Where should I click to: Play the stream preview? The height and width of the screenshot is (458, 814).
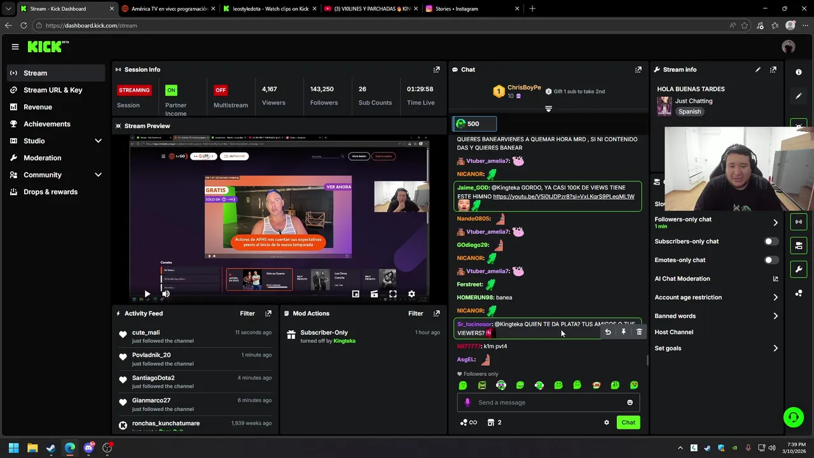click(147, 294)
